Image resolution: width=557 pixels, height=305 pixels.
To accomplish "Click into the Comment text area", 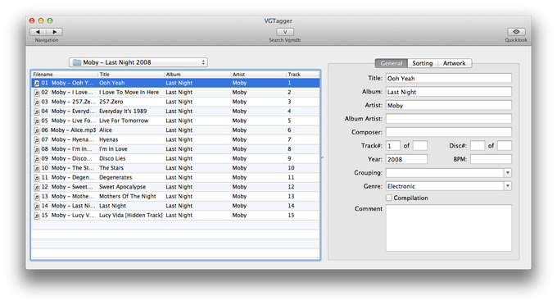I will pyautogui.click(x=449, y=228).
